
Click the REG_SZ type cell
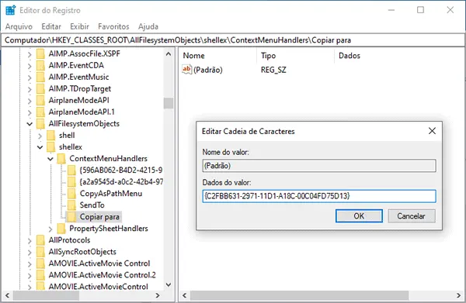(273, 70)
